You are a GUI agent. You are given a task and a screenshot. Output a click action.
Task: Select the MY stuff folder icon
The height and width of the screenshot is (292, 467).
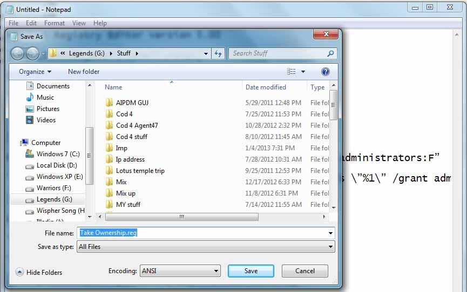[x=109, y=204]
